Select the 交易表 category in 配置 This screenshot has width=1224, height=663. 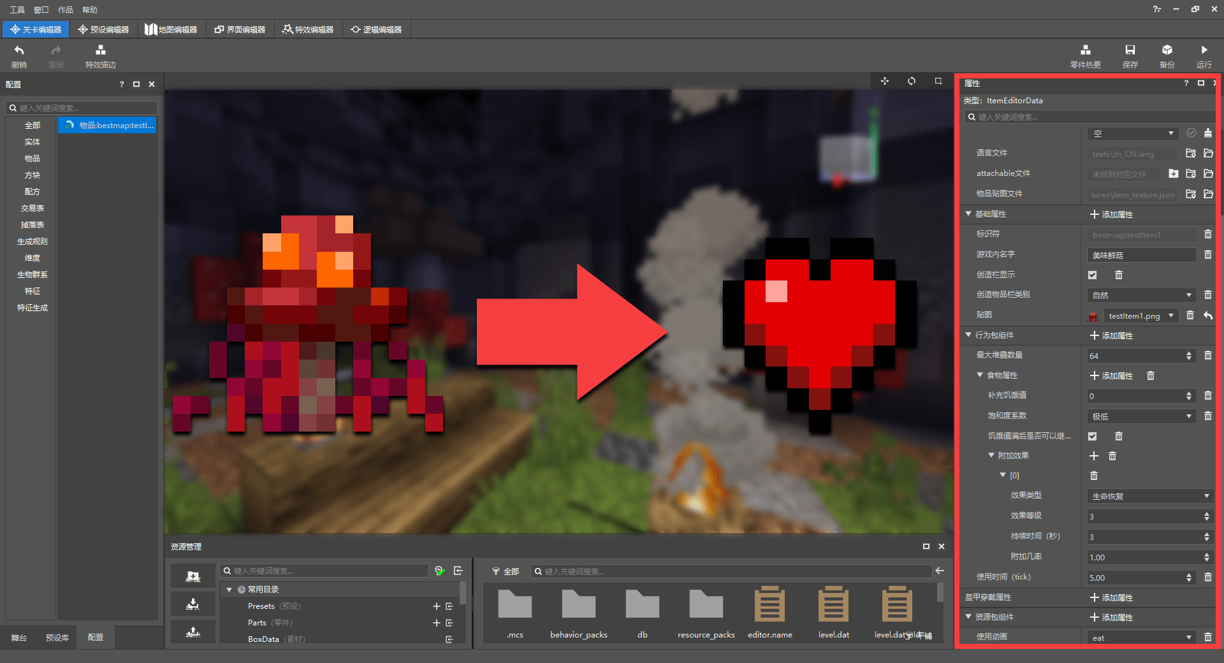32,208
